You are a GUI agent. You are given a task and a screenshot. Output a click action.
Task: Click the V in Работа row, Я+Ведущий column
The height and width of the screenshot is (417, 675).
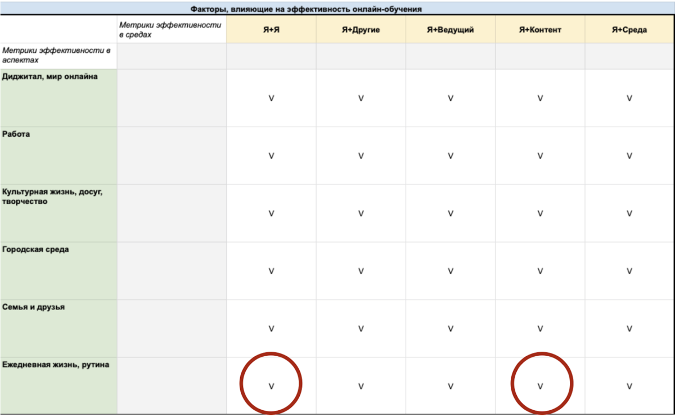pos(450,156)
